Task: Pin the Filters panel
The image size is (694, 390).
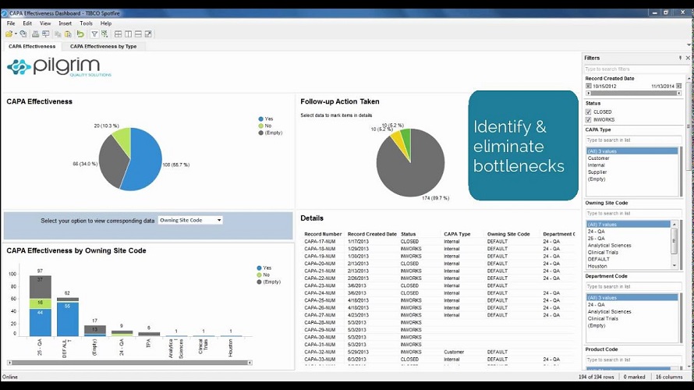Action: pyautogui.click(x=680, y=58)
